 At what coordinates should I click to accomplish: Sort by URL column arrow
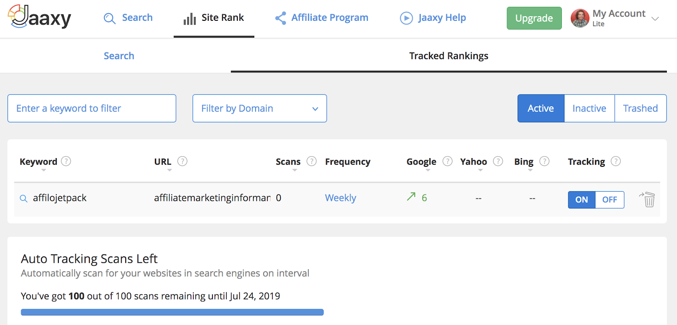[169, 170]
